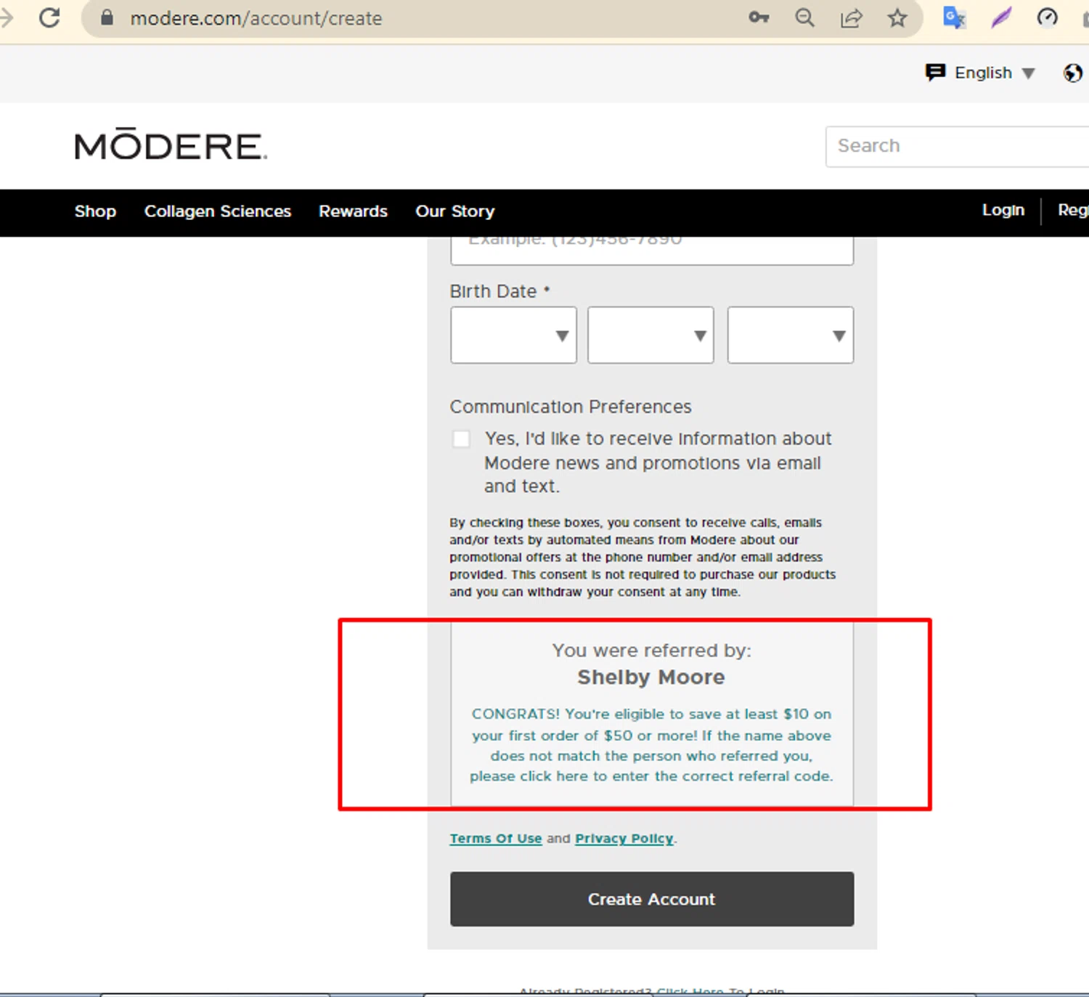The height and width of the screenshot is (997, 1089).
Task: Click the Communication Preferences heading
Action: click(x=571, y=407)
